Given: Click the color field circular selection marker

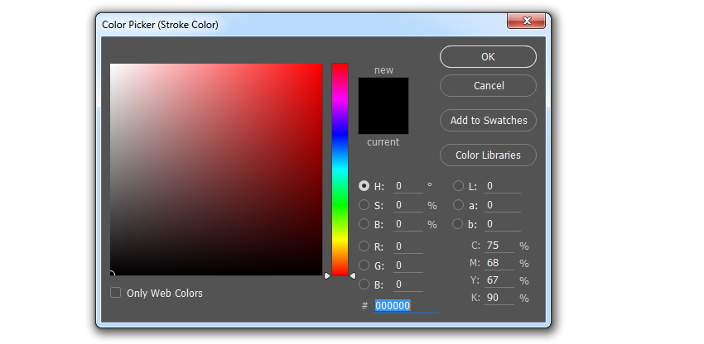Looking at the screenshot, I should [x=112, y=274].
